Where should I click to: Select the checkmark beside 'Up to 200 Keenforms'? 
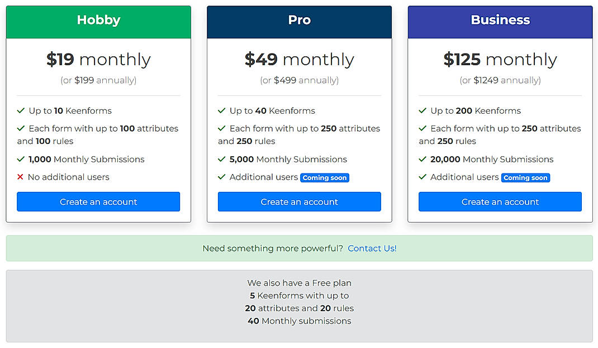(423, 111)
